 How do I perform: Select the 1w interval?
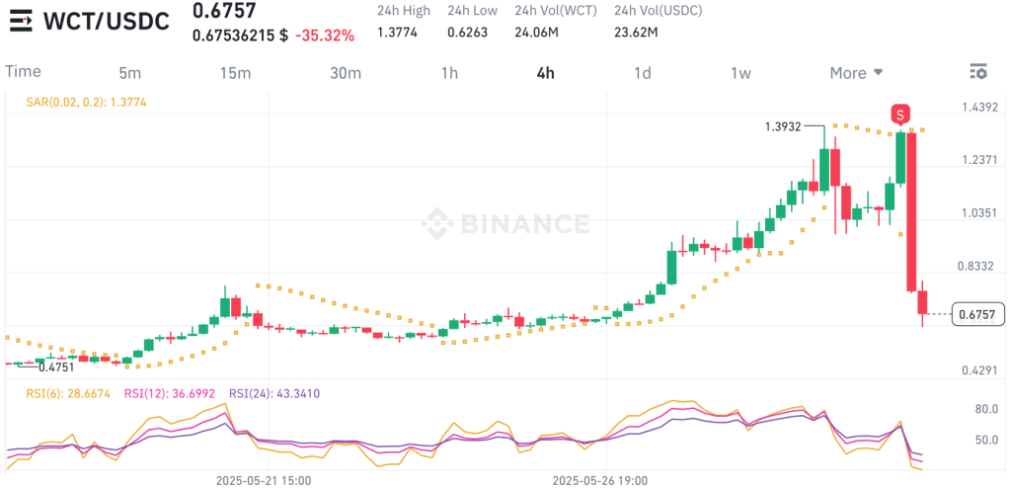[740, 73]
